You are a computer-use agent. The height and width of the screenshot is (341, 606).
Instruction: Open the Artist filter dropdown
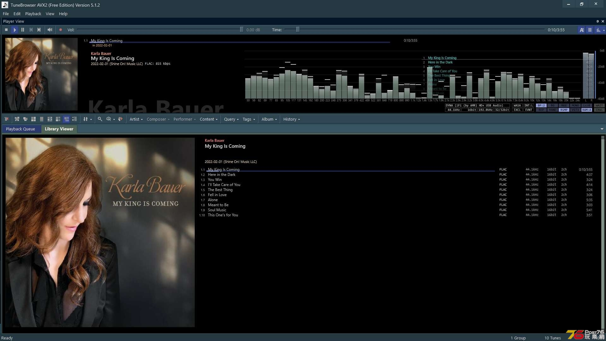(136, 119)
